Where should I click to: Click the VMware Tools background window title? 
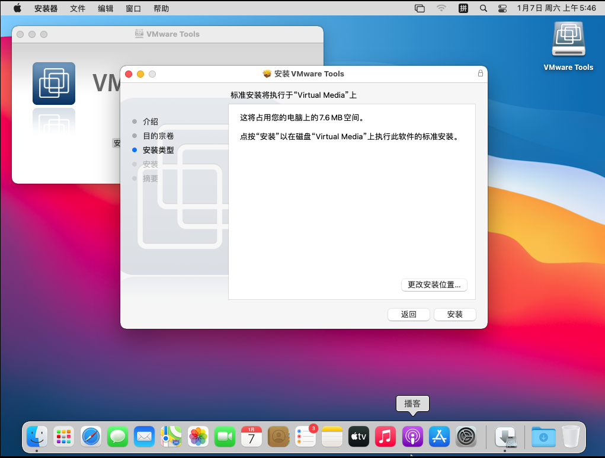point(173,34)
